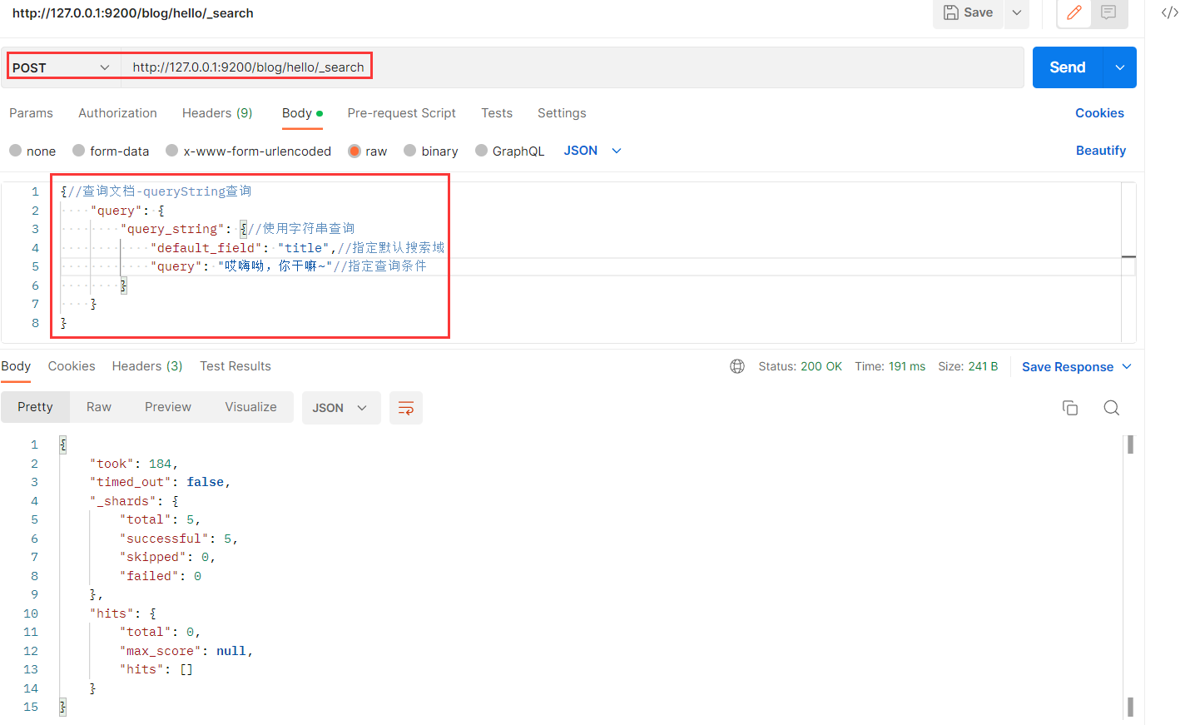This screenshot has width=1195, height=725.
Task: Click the response pane scrollbar
Action: (1130, 575)
